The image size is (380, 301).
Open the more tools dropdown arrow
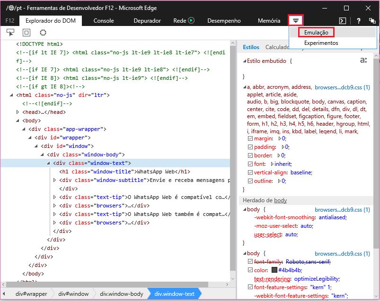(296, 21)
